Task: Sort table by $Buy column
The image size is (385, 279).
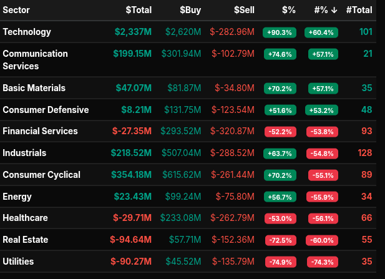Action: click(x=190, y=10)
